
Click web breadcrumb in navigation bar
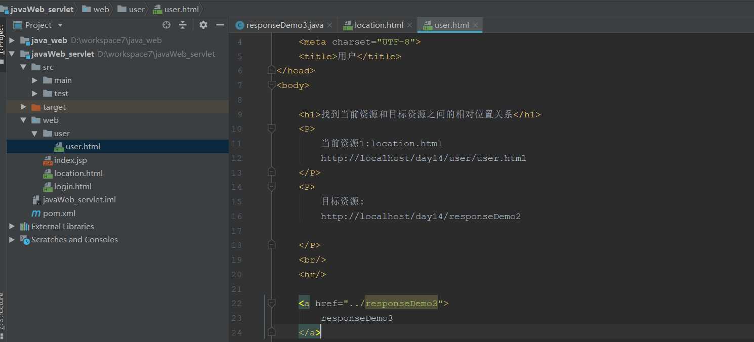(x=101, y=9)
